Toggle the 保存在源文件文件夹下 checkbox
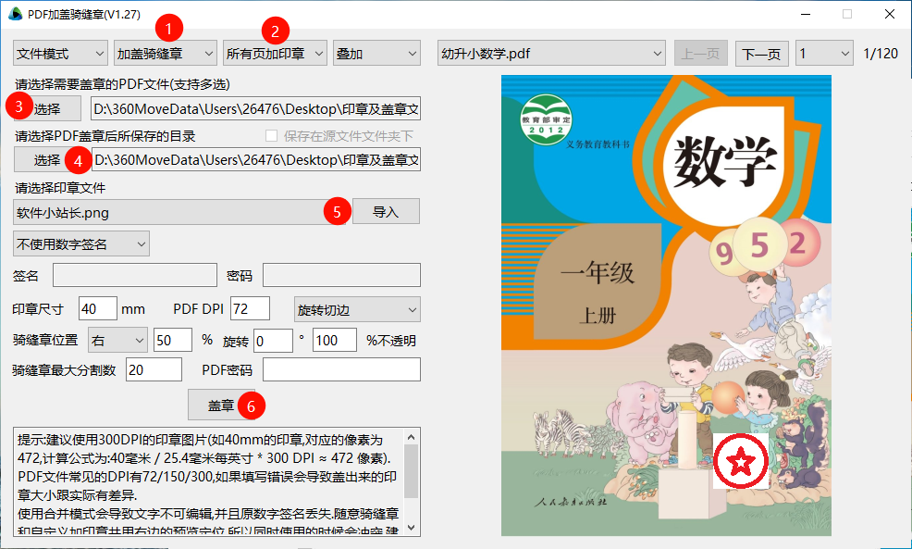 271,136
